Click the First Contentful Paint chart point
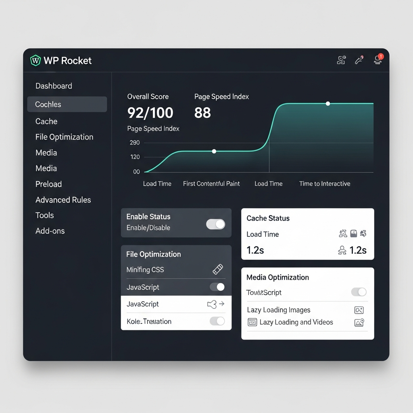This screenshot has height=413, width=413. [x=214, y=151]
